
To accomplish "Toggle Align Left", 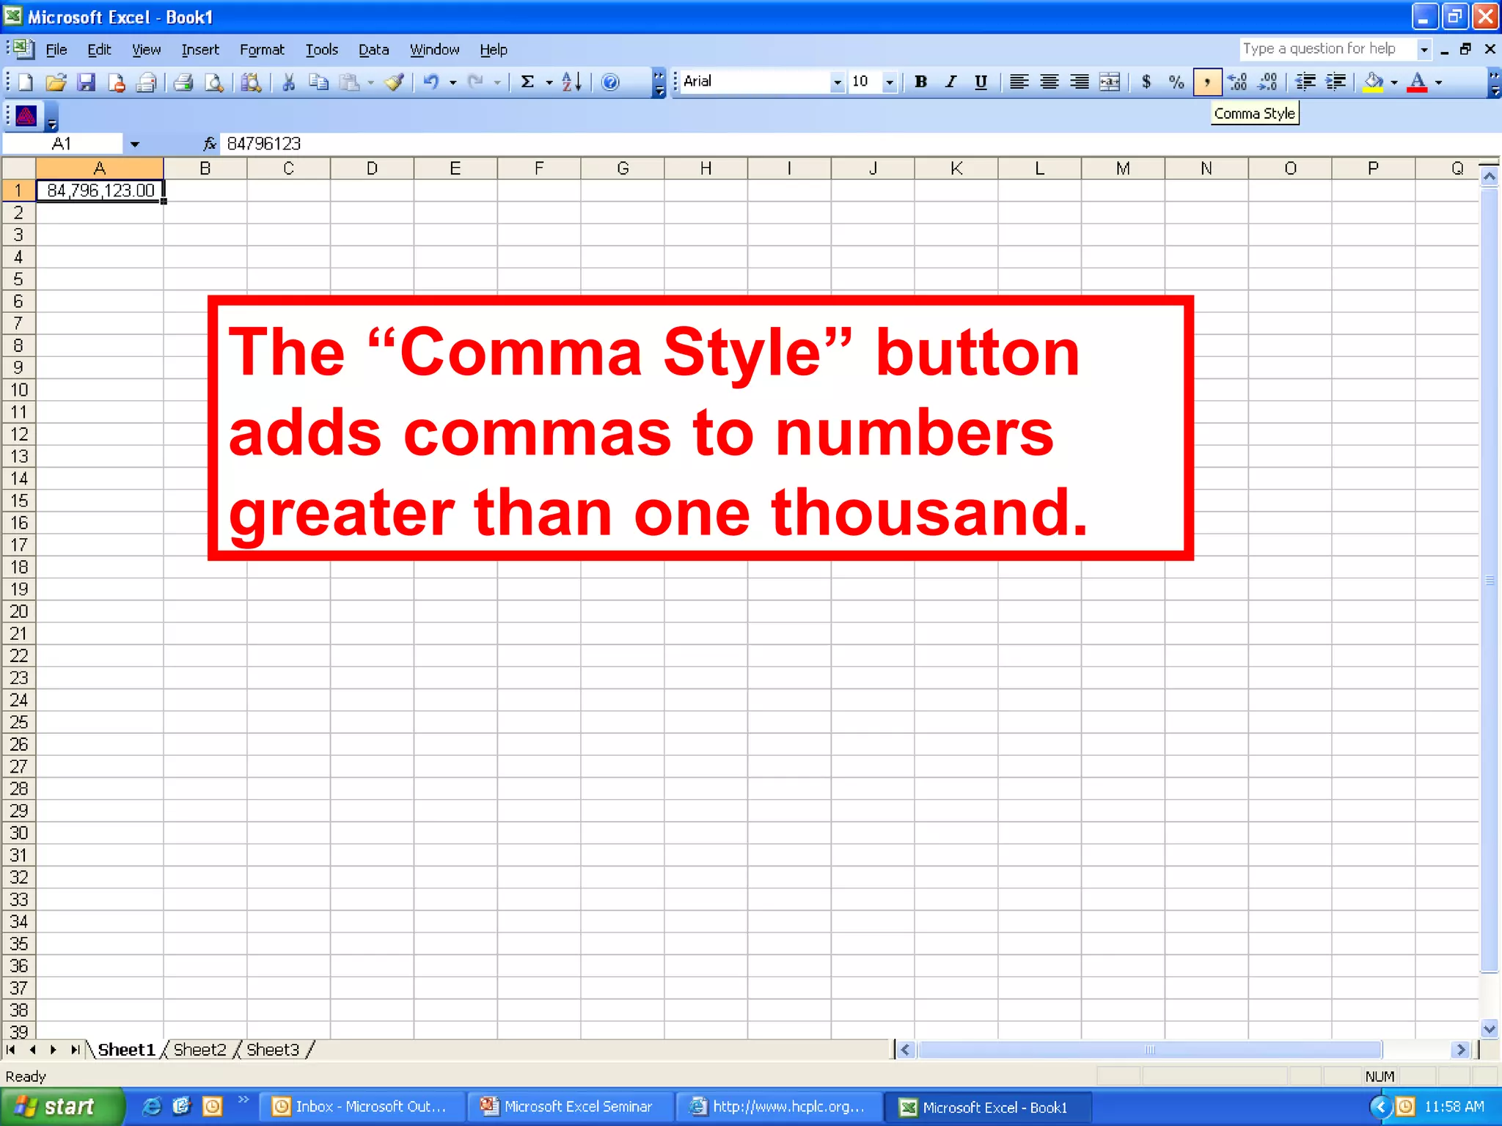I will [x=1019, y=82].
